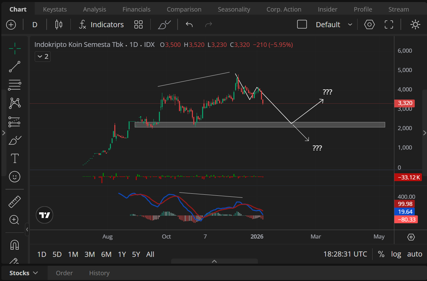The image size is (427, 281).
Task: Expand the left side panel arrow
Action: click(3, 133)
